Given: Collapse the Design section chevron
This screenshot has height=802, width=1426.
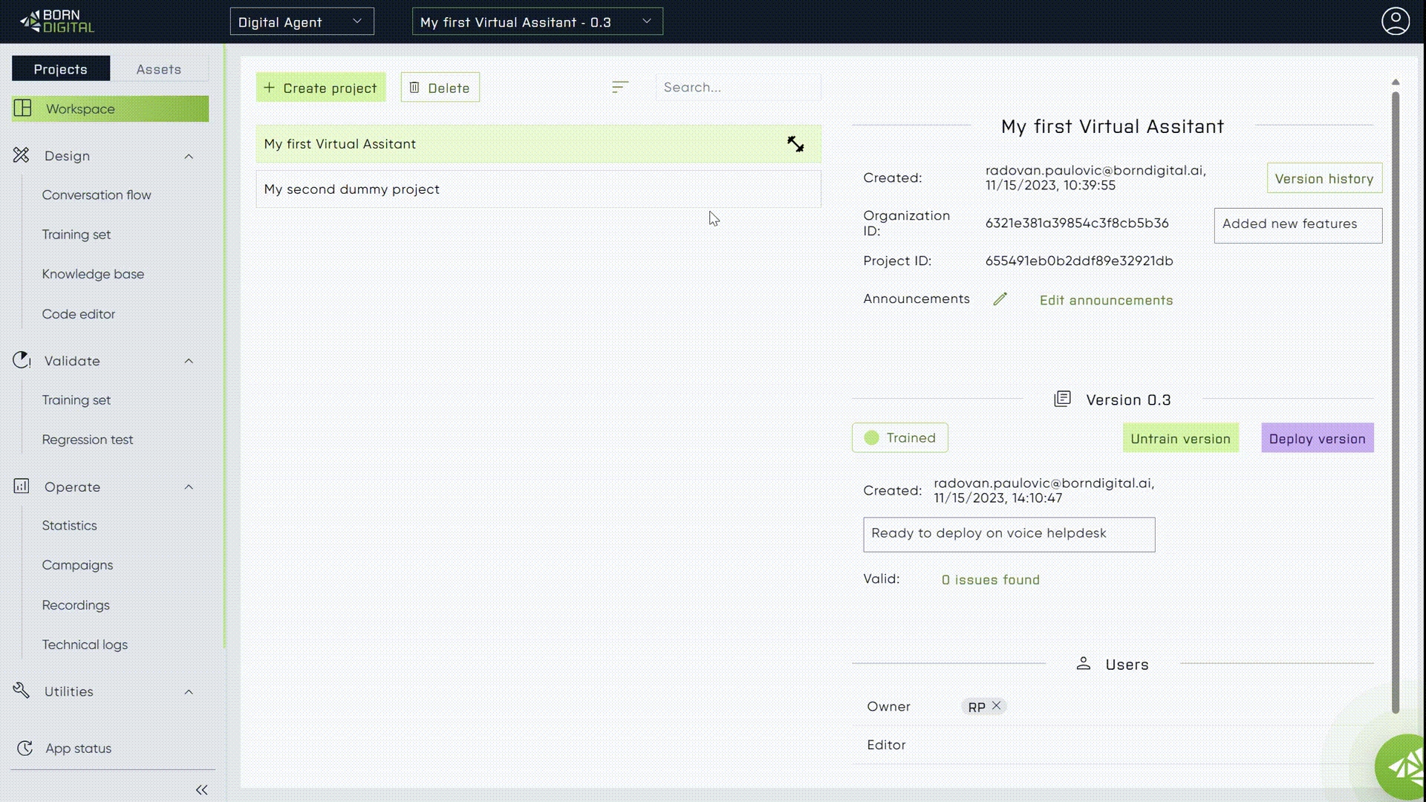Looking at the screenshot, I should [x=189, y=156].
